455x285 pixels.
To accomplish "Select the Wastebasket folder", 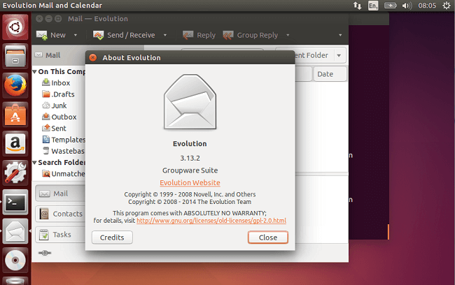I will click(x=64, y=151).
